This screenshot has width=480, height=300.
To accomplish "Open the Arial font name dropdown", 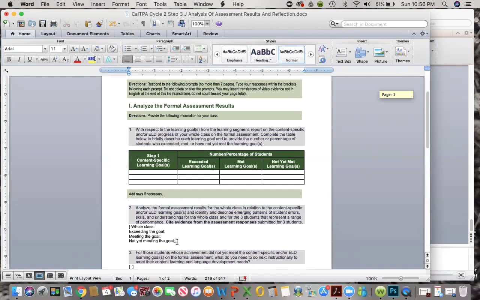I will (x=45, y=49).
